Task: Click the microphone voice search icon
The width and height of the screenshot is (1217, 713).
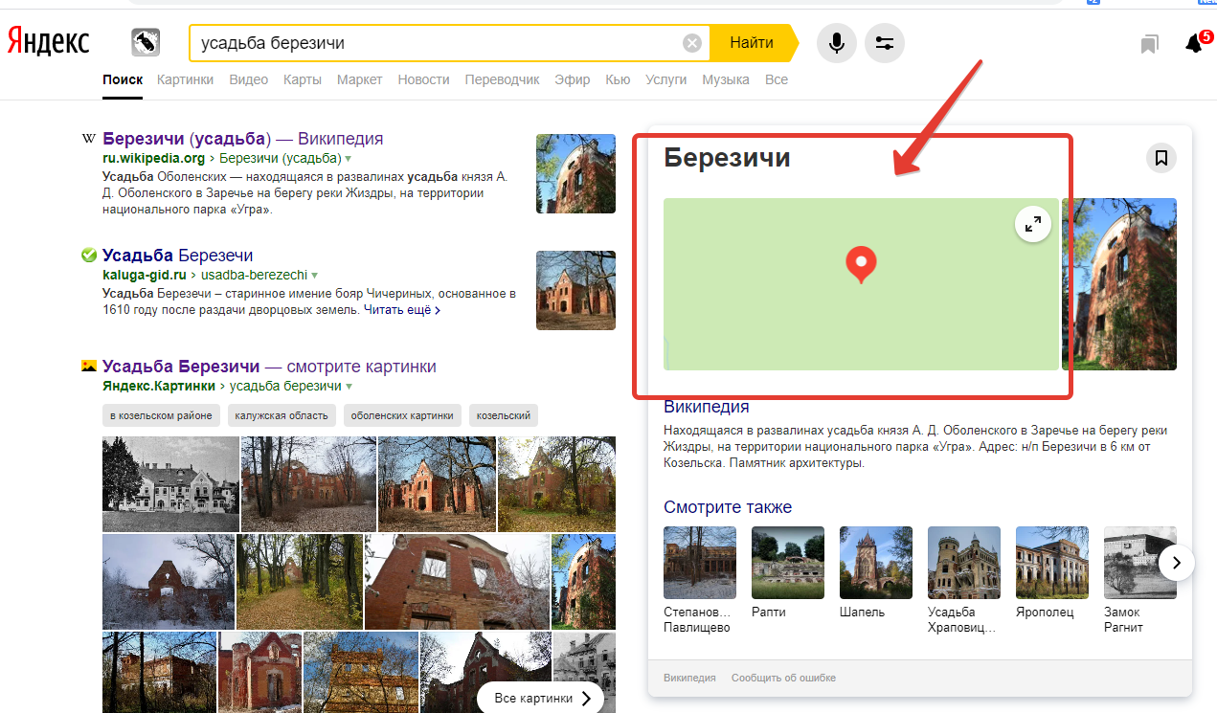Action: pyautogui.click(x=836, y=43)
